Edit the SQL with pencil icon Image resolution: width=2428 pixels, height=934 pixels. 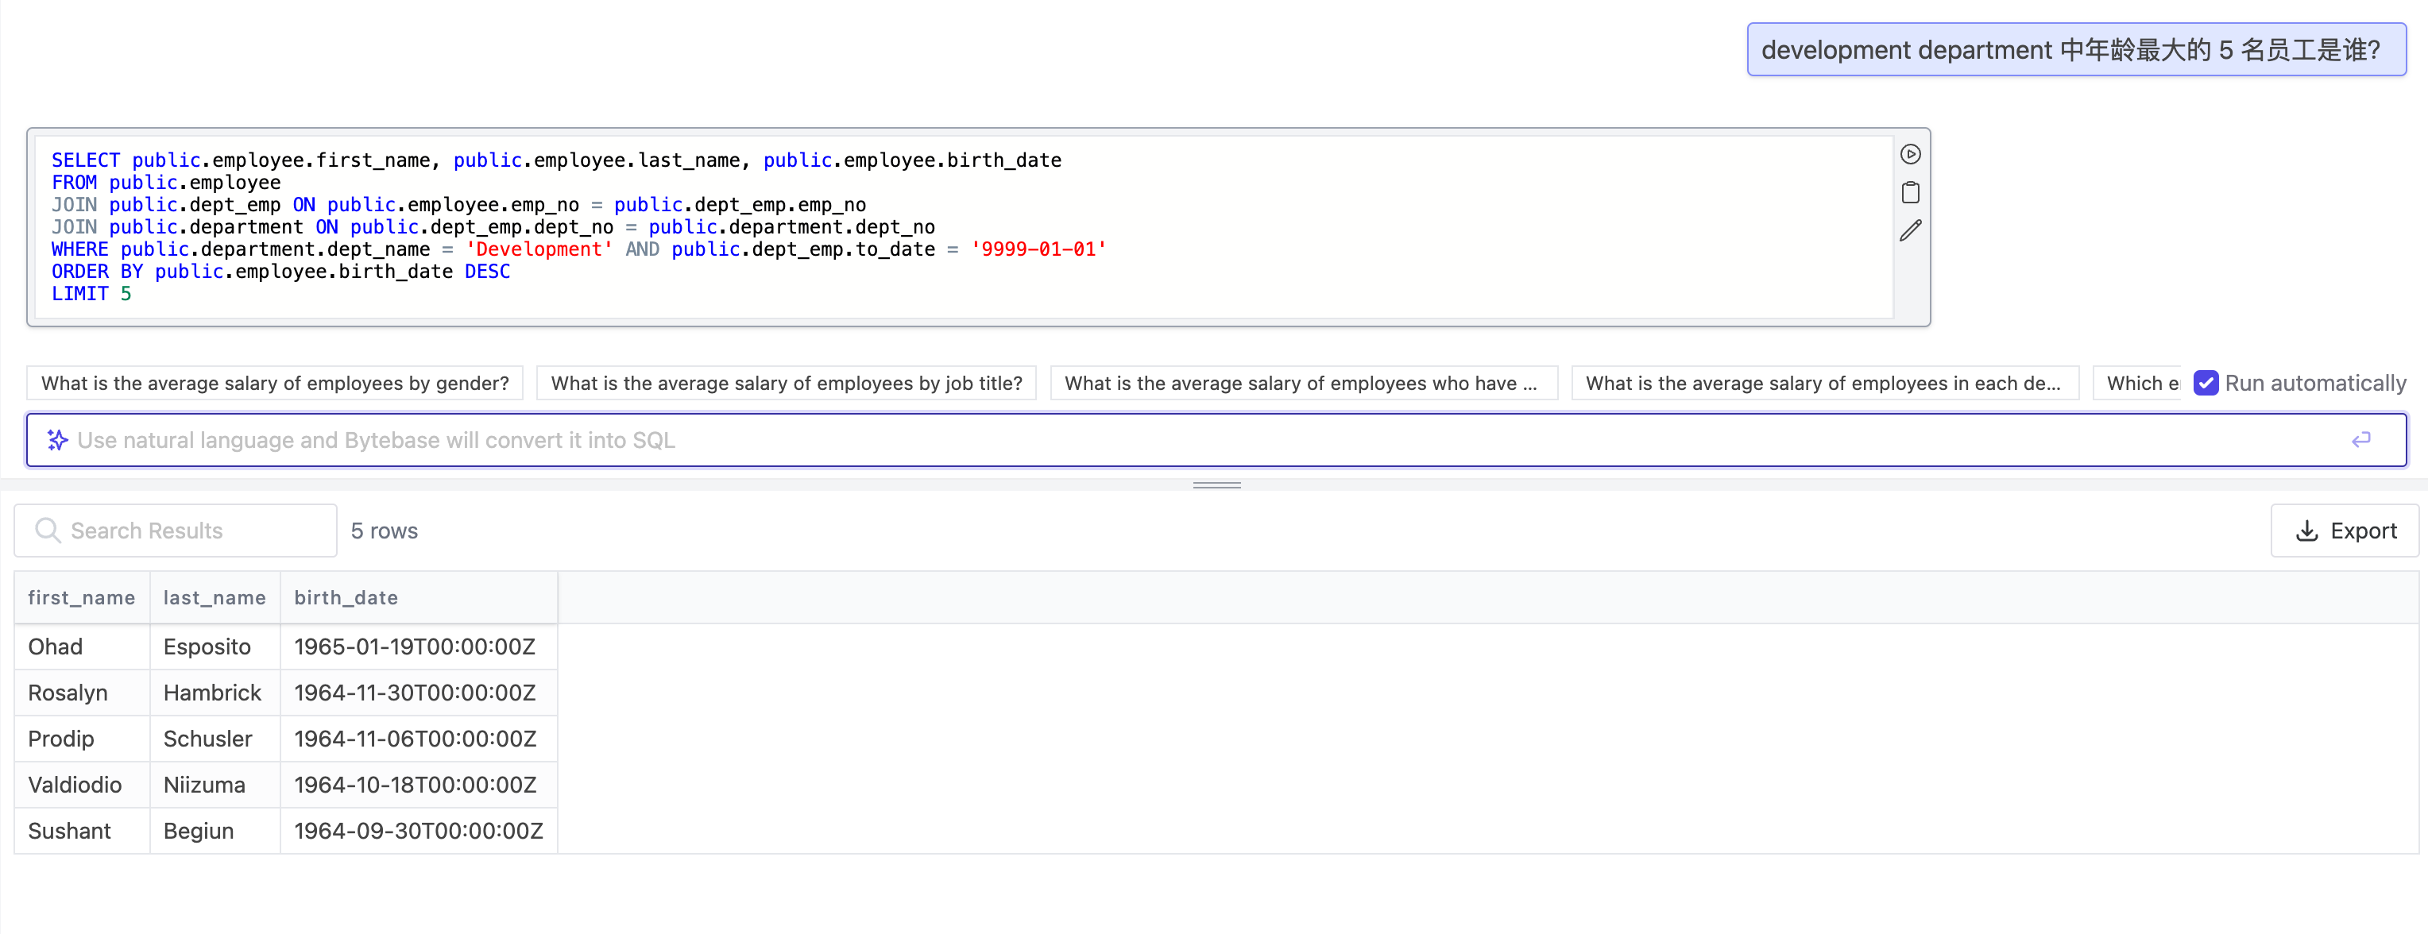pyautogui.click(x=1910, y=231)
